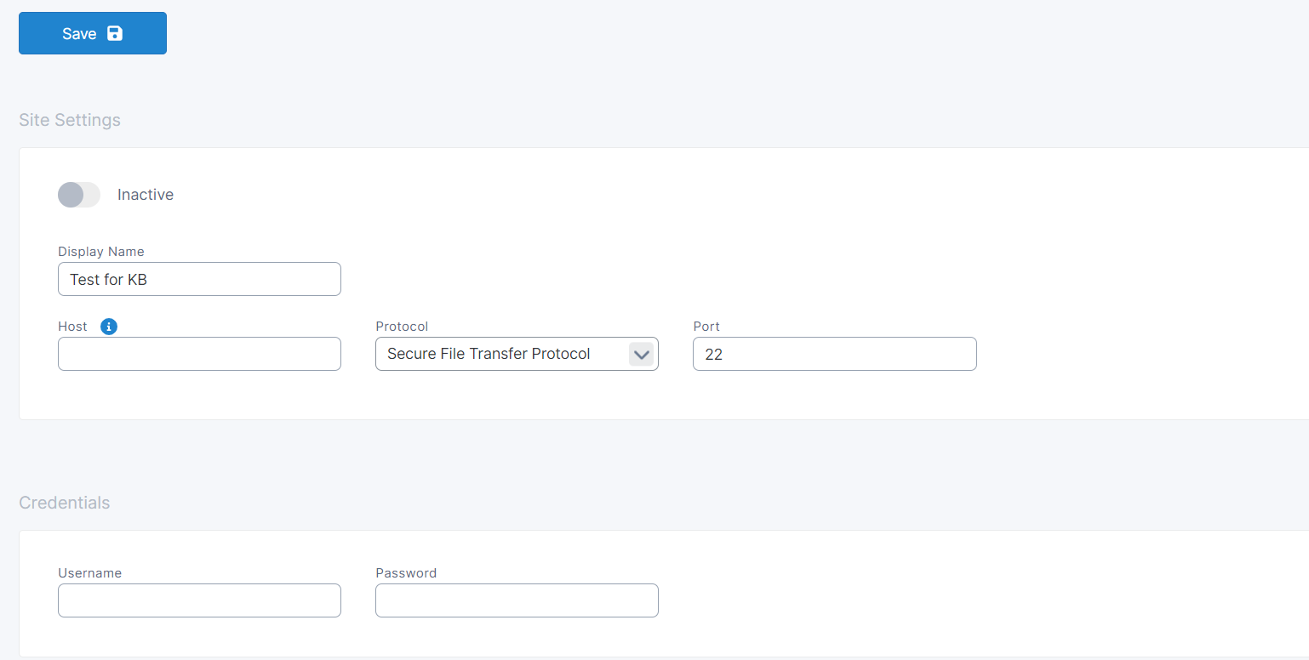Viewport: 1309px width, 660px height.
Task: Click the "Display Name" field label
Action: point(101,252)
